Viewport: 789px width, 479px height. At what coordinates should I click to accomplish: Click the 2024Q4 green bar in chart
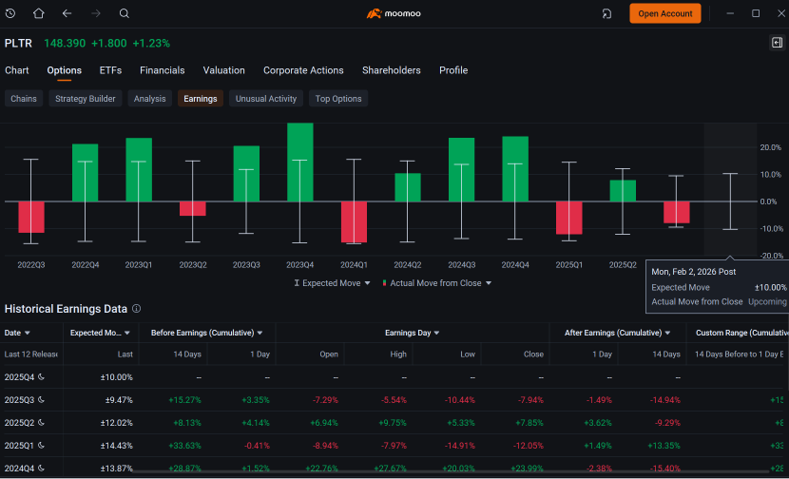(x=515, y=169)
